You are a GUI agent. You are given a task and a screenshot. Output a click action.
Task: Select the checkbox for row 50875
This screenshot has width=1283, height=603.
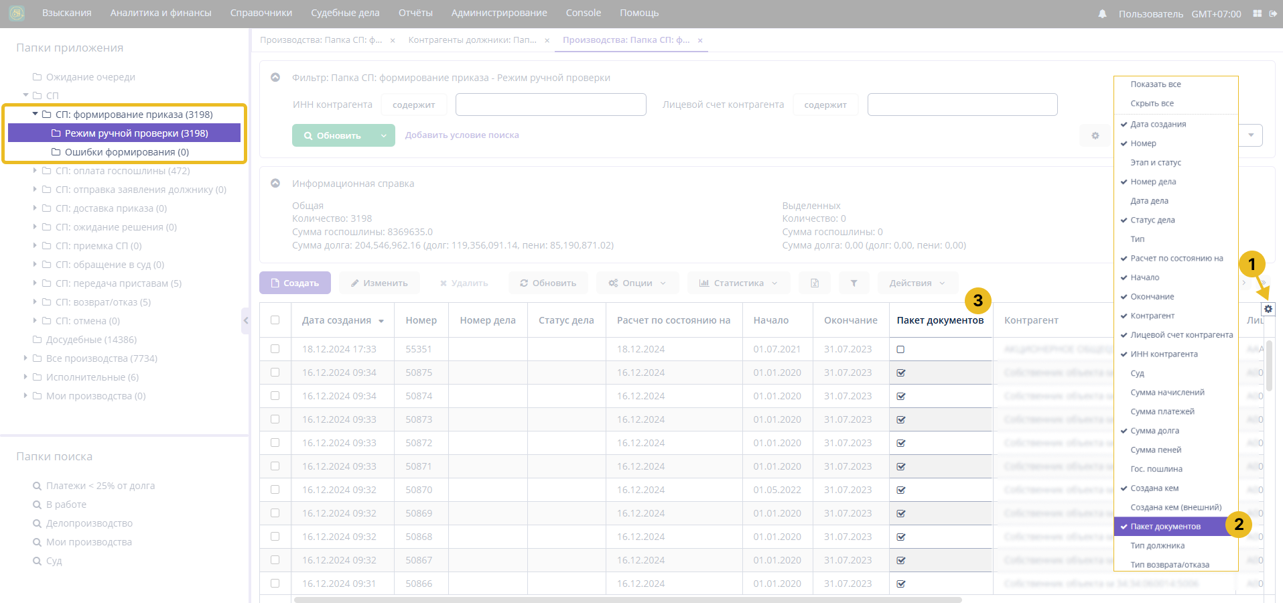coord(275,373)
